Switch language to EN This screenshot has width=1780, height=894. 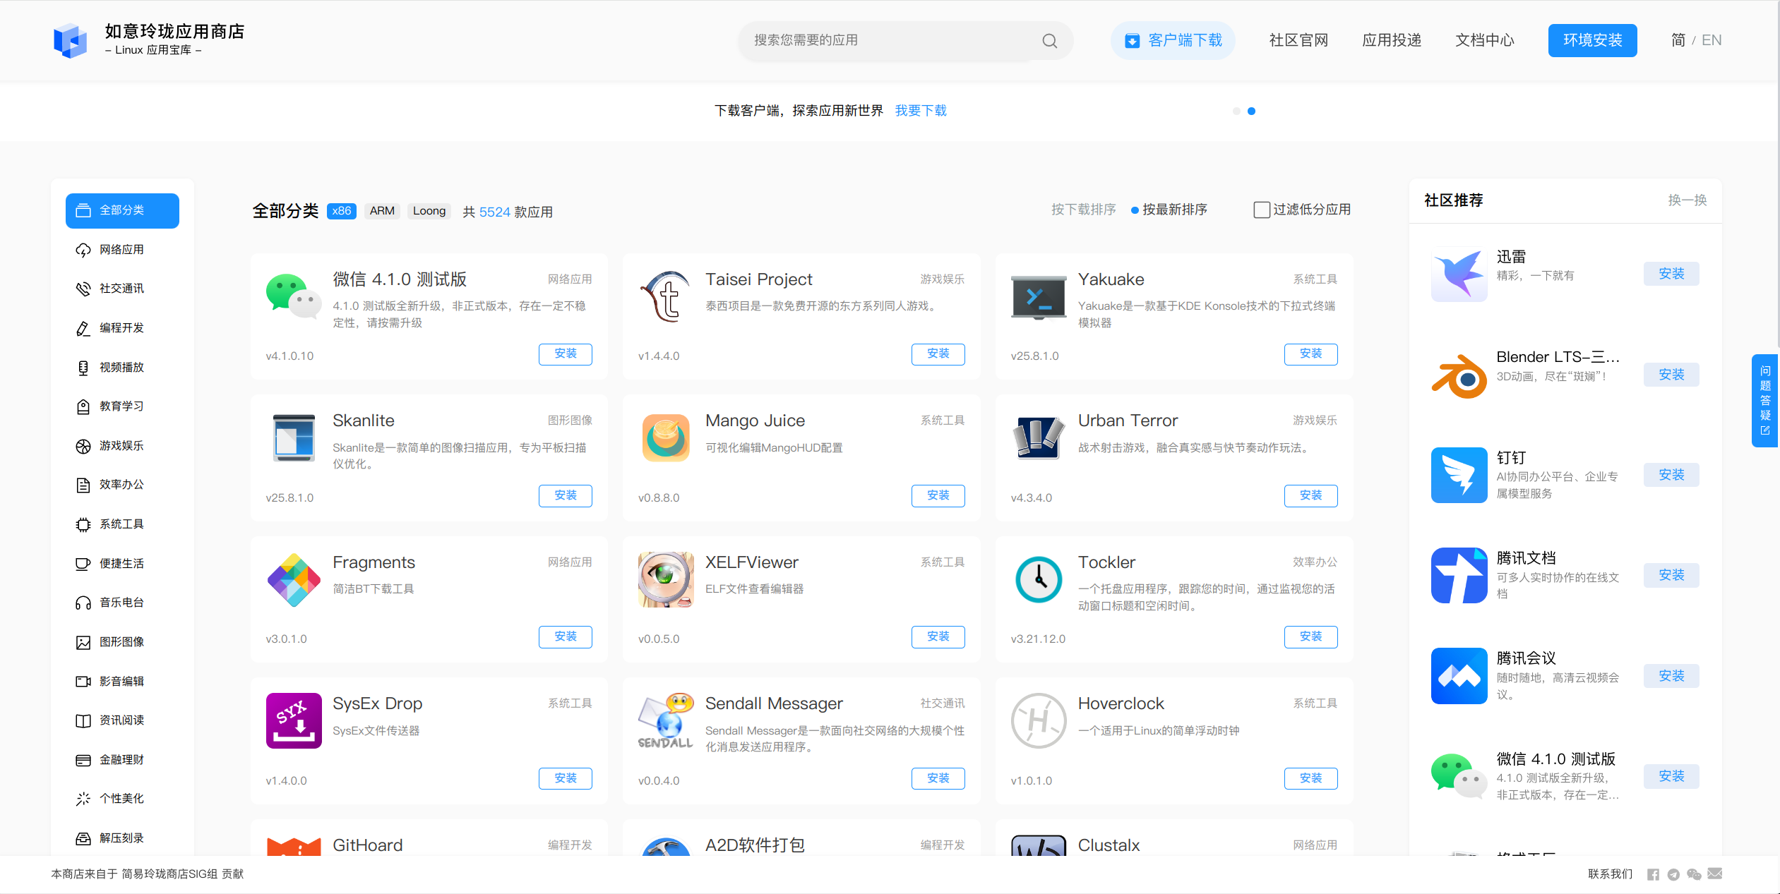[1712, 40]
